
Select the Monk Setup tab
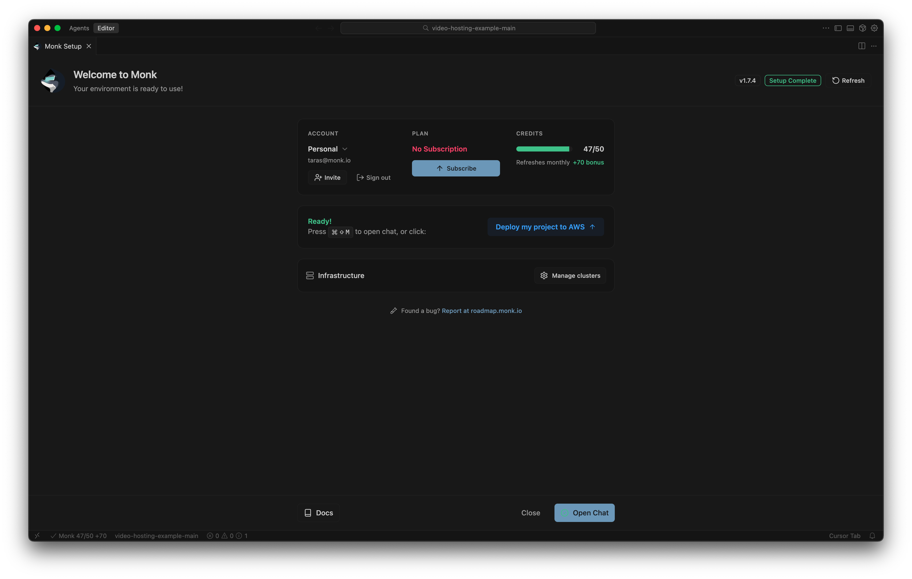(x=63, y=46)
